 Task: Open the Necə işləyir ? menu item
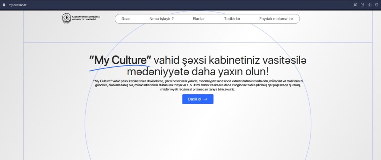[161, 19]
